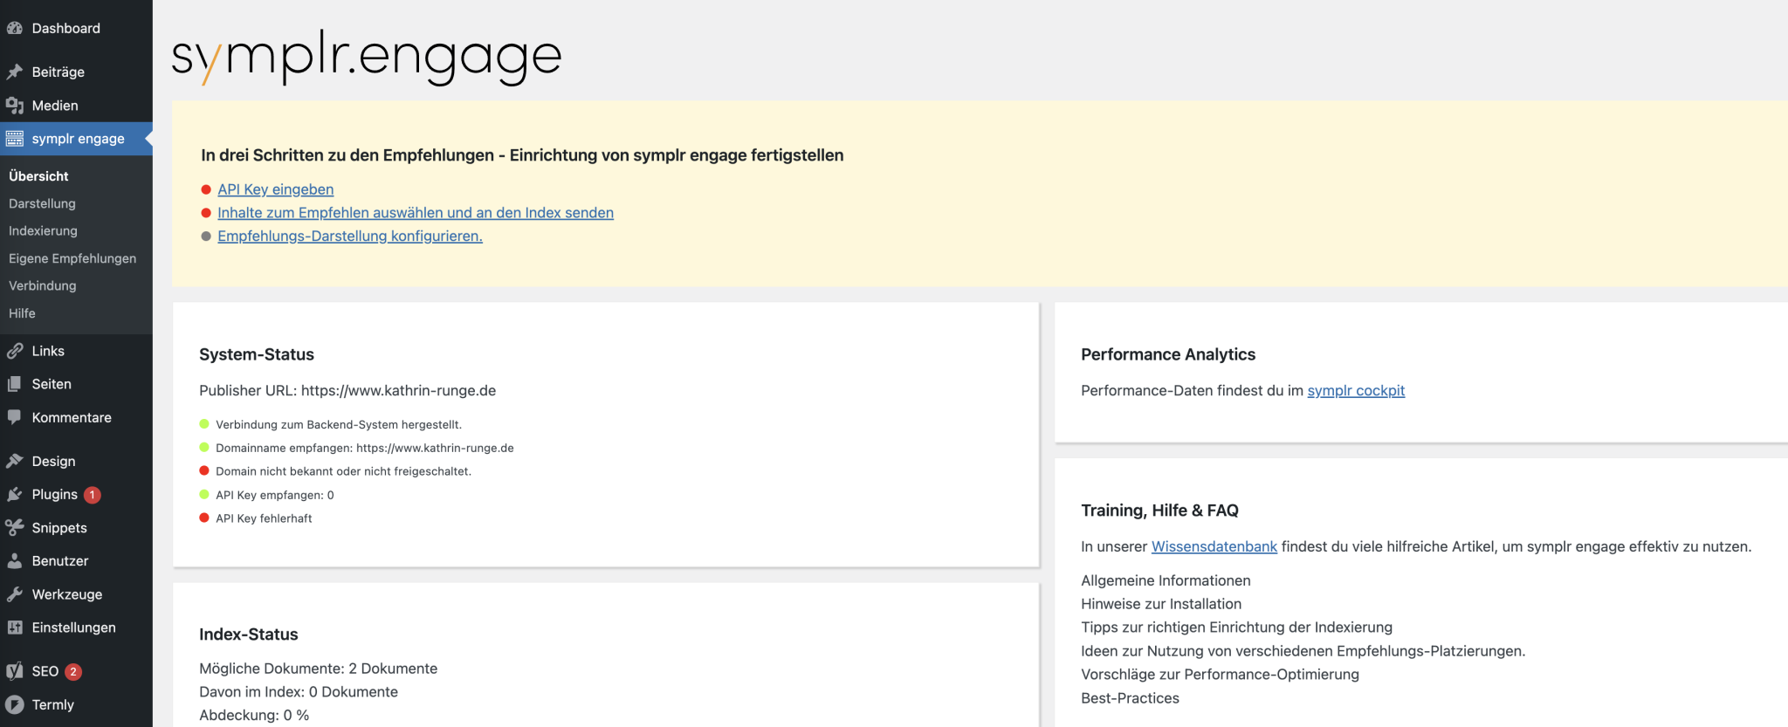Click 'Vorschläge zur Performance-Optimierung' entry
1788x727 pixels.
pyautogui.click(x=1220, y=675)
